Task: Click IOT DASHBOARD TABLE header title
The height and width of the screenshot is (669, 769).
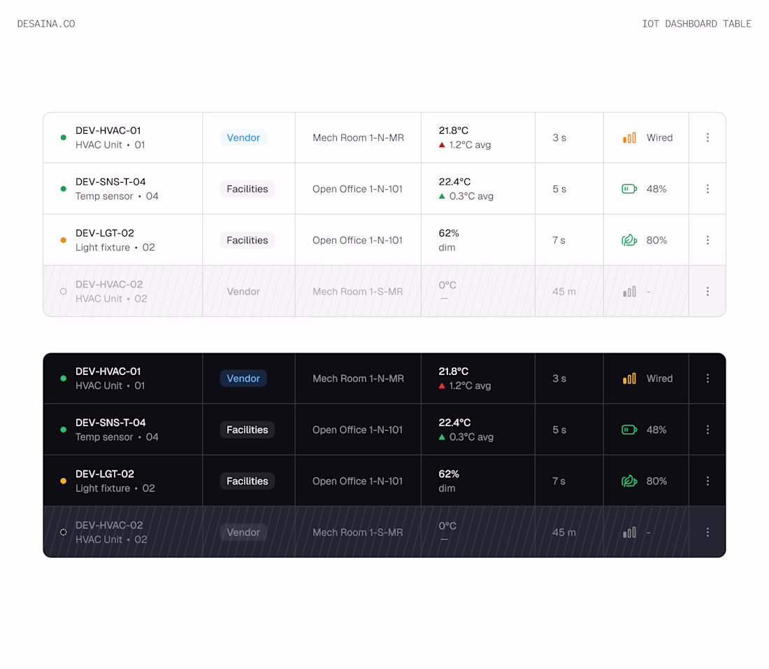Action: pyautogui.click(x=696, y=24)
